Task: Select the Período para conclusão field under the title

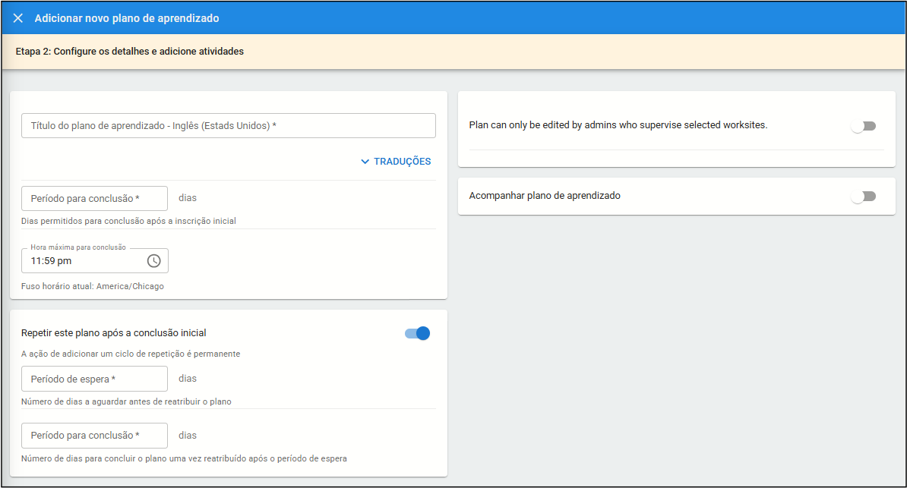Action: pos(94,199)
